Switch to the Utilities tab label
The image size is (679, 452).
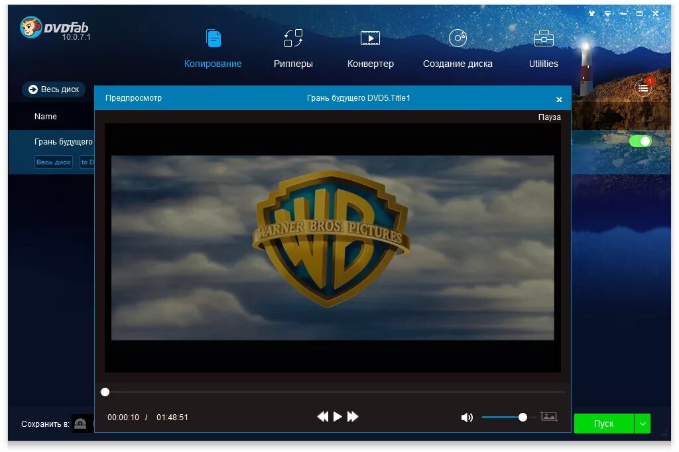(544, 64)
